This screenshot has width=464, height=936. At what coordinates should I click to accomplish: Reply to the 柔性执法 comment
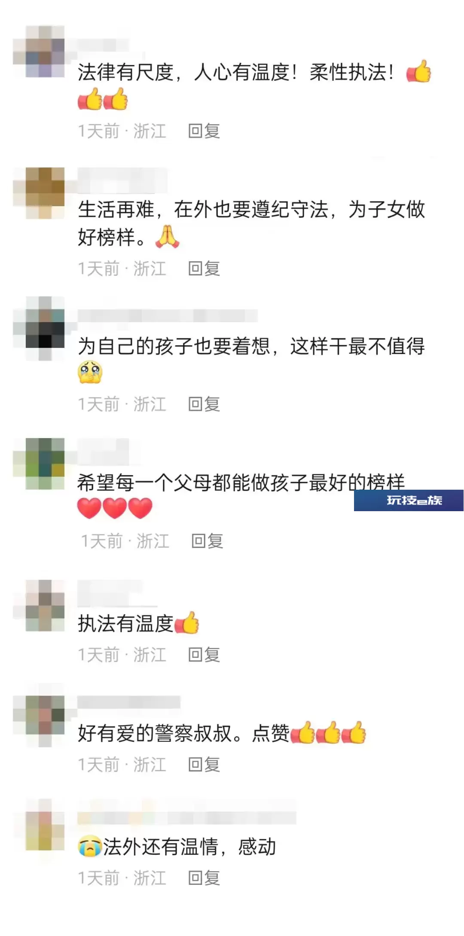[204, 131]
